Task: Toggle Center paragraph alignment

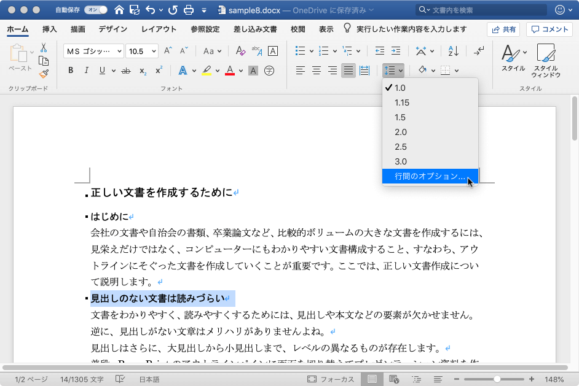Action: click(317, 71)
